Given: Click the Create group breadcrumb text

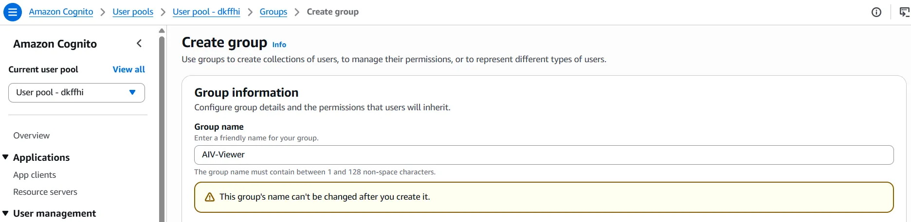Looking at the screenshot, I should click(x=333, y=12).
